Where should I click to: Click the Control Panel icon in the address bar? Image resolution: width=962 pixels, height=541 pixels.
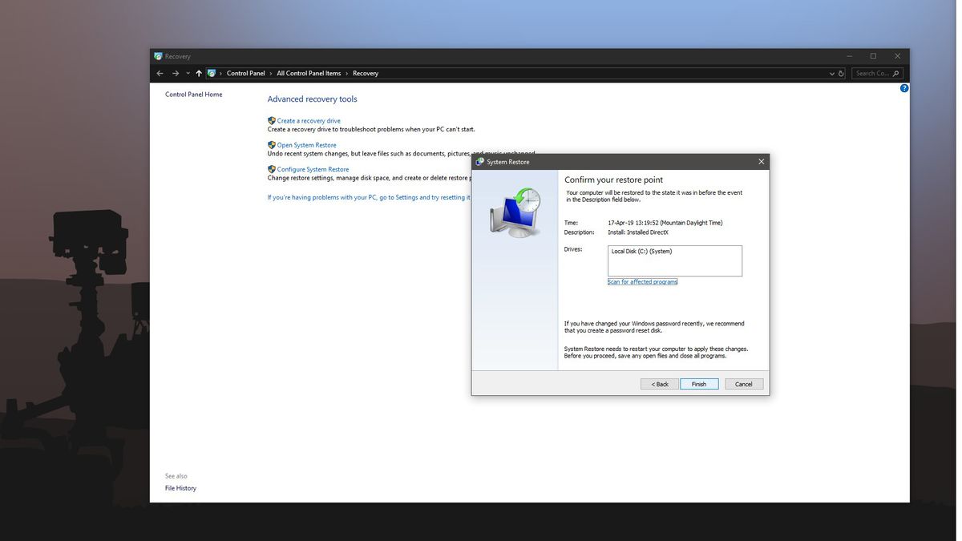211,73
